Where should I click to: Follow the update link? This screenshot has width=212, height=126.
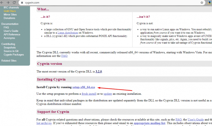click(108, 94)
